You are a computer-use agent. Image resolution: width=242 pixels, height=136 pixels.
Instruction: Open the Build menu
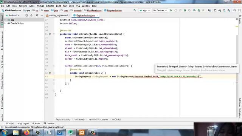pos(58,6)
